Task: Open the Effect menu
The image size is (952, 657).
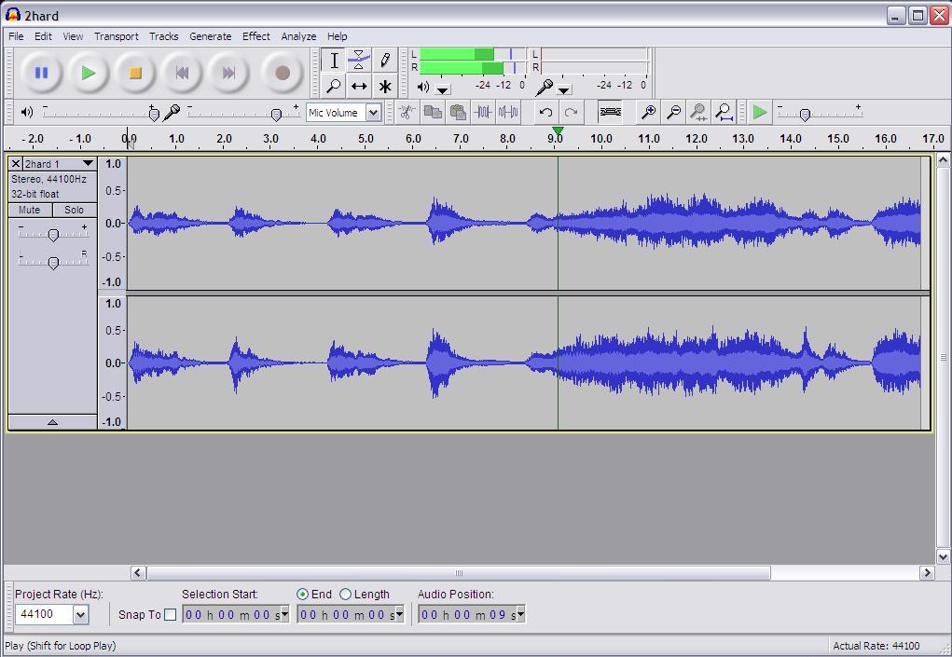Action: click(x=255, y=36)
